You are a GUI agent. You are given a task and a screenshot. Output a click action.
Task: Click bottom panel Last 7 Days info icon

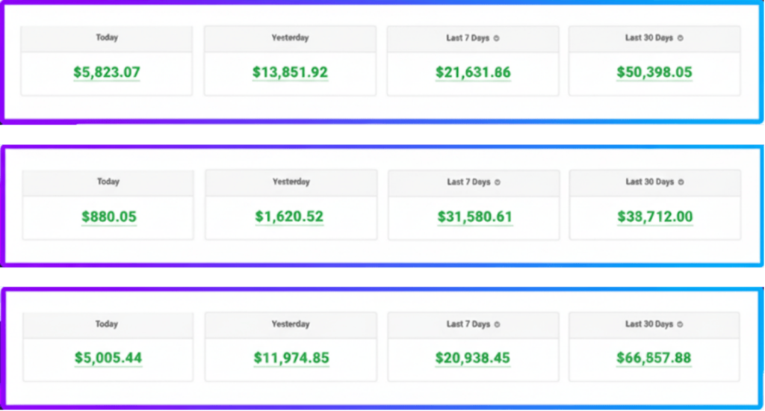[497, 324]
